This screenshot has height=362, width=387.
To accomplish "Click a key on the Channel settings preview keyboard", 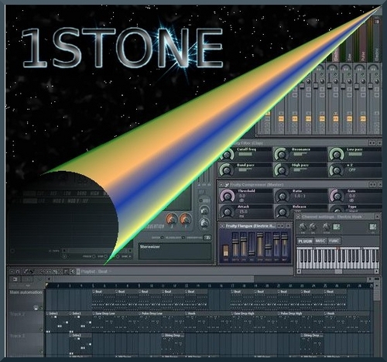I will point(338,258).
